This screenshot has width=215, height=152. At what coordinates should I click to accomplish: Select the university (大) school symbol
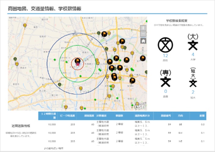(x=193, y=43)
